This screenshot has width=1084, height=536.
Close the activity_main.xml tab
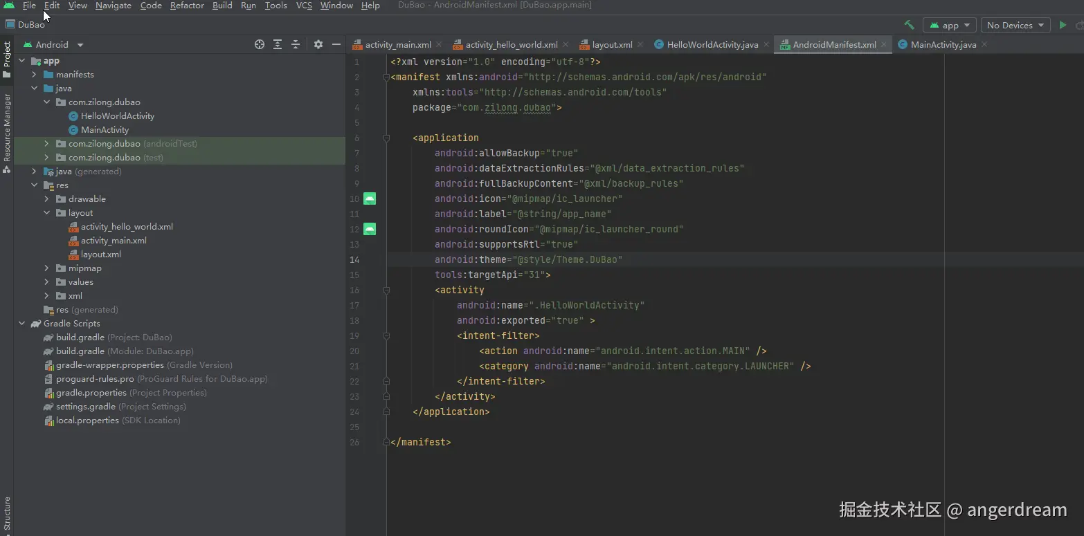click(439, 45)
